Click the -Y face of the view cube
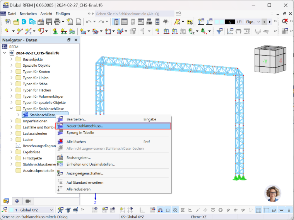 pos(265,61)
